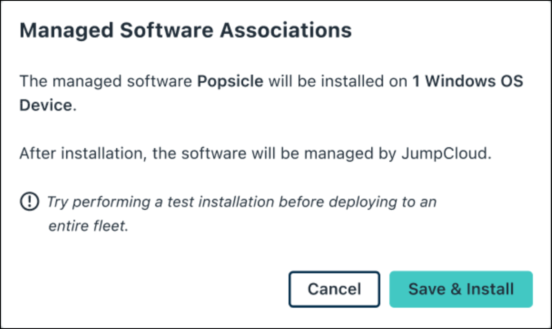Click the "After installation" sentence start

point(82,154)
